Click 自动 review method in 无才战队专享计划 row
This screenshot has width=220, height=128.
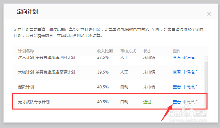click(124, 102)
